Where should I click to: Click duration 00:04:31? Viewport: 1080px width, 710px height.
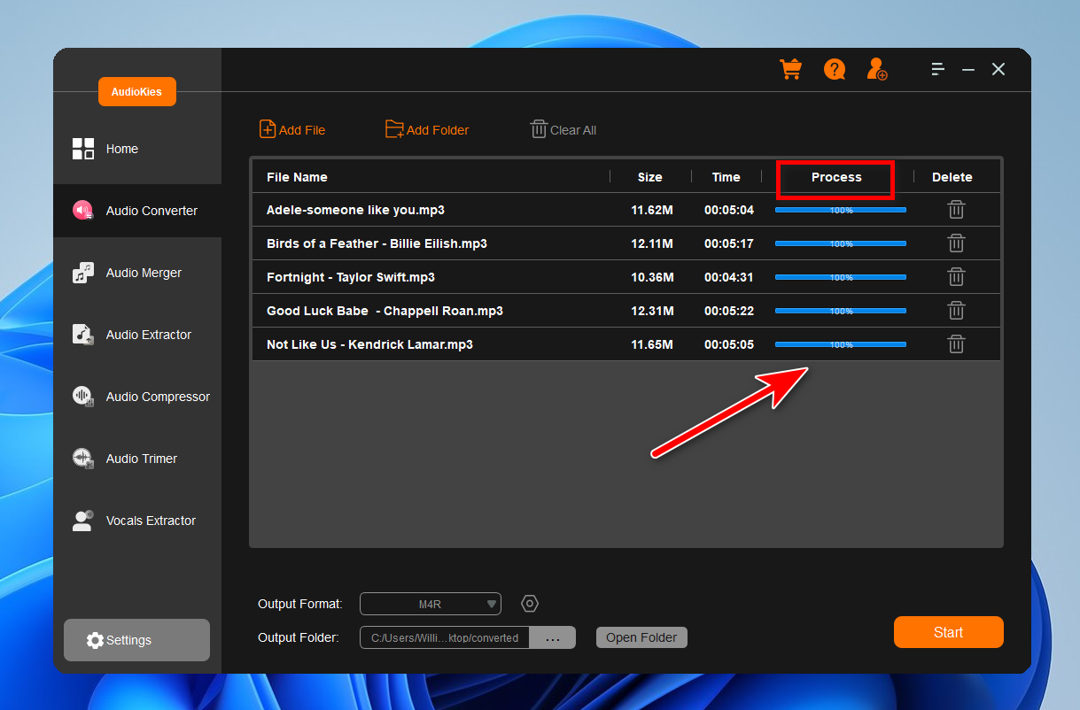(x=729, y=277)
